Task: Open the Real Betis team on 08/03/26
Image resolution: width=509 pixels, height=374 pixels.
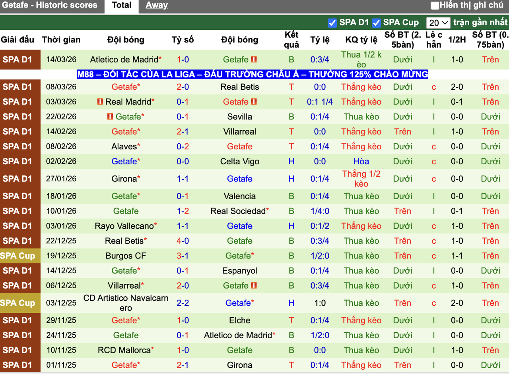Action: (240, 87)
